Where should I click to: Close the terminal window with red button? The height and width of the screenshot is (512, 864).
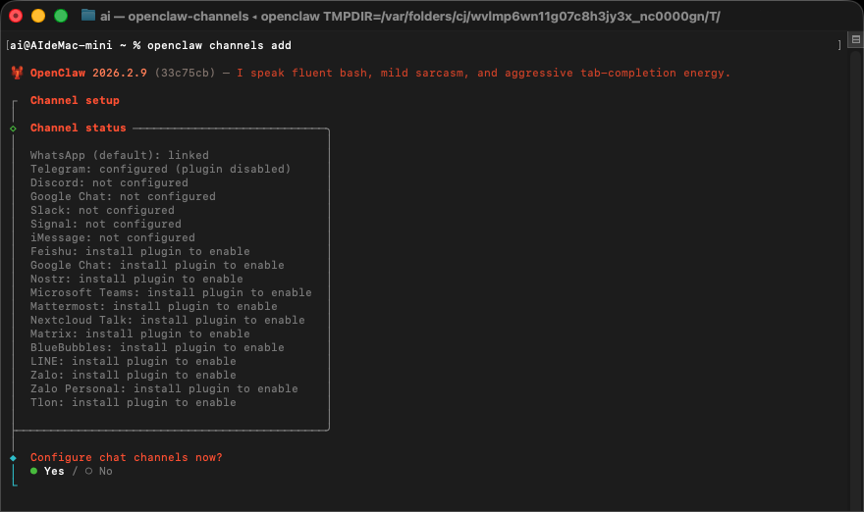[16, 16]
